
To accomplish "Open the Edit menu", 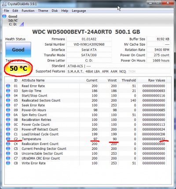I will [15, 11].
